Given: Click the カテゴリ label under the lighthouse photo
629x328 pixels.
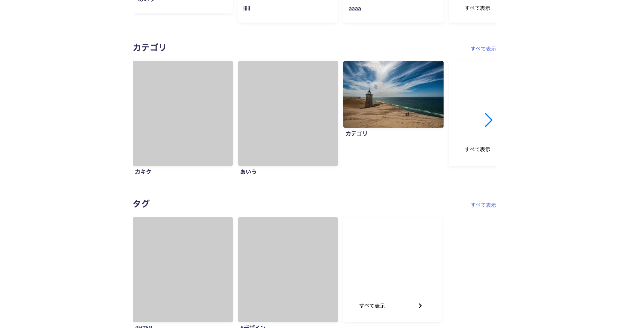Looking at the screenshot, I should 356,134.
